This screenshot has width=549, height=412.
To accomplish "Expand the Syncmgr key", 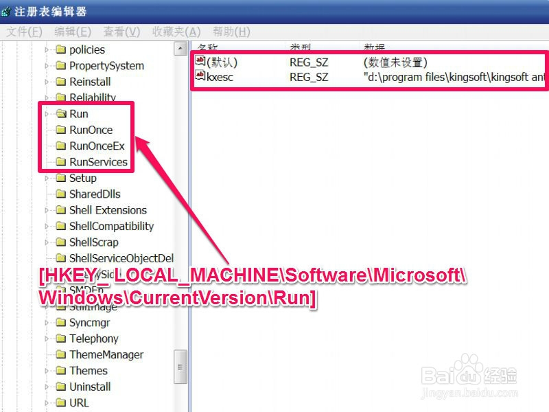I will tap(47, 323).
